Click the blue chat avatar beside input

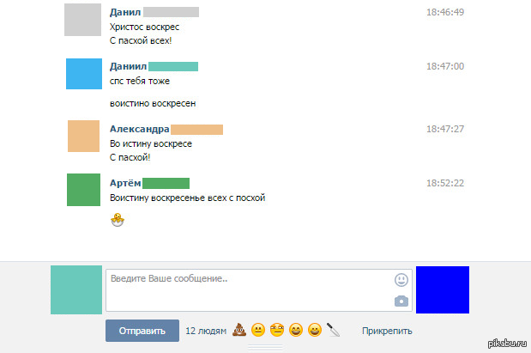(443, 290)
